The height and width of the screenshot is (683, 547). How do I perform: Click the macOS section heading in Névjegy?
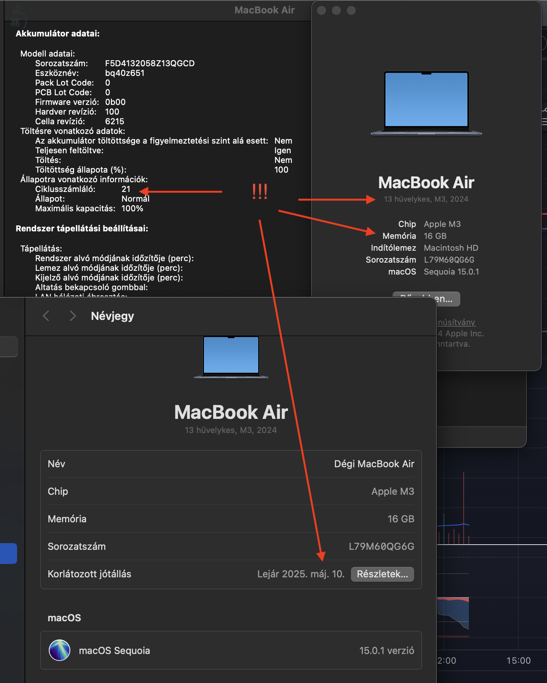tap(64, 618)
